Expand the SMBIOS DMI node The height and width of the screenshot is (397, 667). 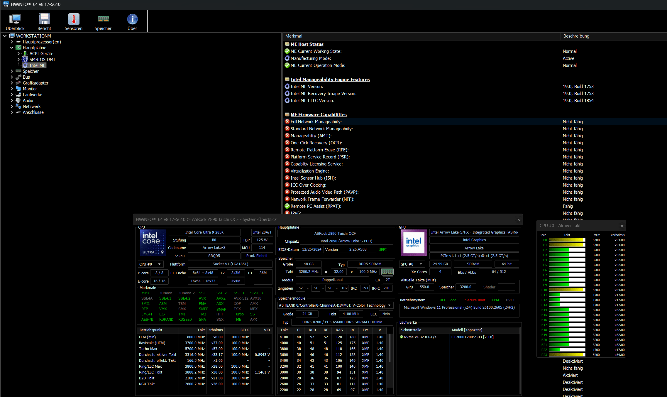pyautogui.click(x=18, y=59)
